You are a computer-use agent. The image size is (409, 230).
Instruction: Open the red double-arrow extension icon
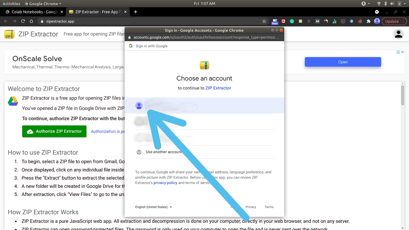pyautogui.click(x=283, y=21)
